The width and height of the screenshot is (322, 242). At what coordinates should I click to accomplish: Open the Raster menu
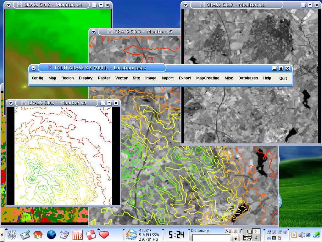click(104, 78)
